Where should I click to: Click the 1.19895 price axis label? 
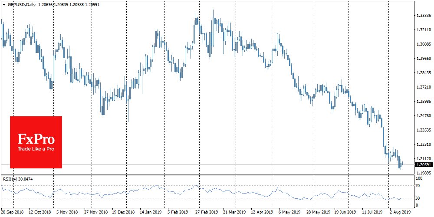[x=423, y=173]
